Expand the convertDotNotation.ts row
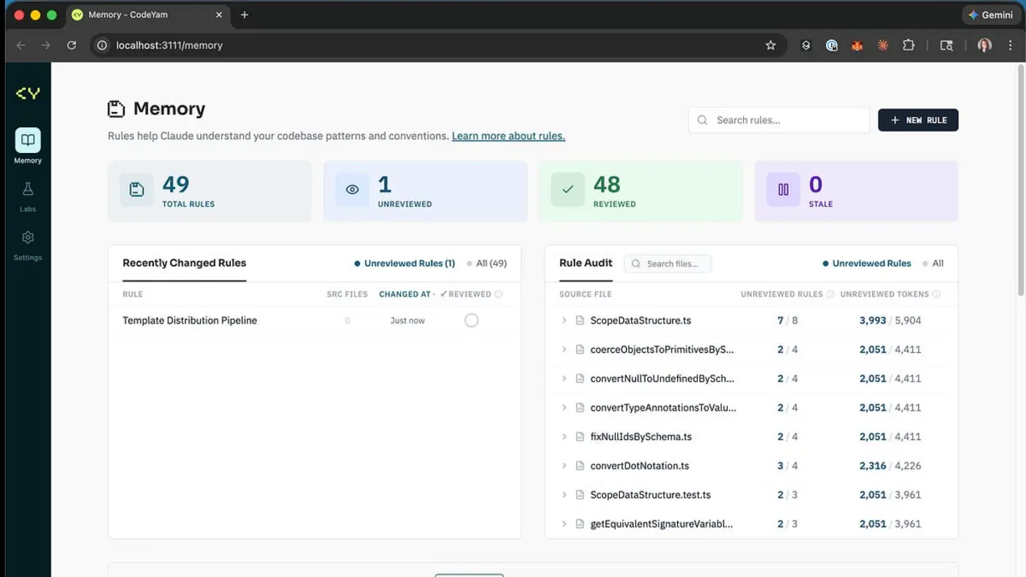The width and height of the screenshot is (1026, 577). 564,465
